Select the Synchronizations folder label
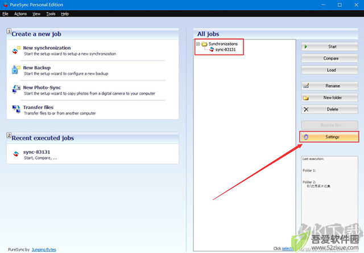Image resolution: width=364 pixels, height=253 pixels. (x=223, y=44)
